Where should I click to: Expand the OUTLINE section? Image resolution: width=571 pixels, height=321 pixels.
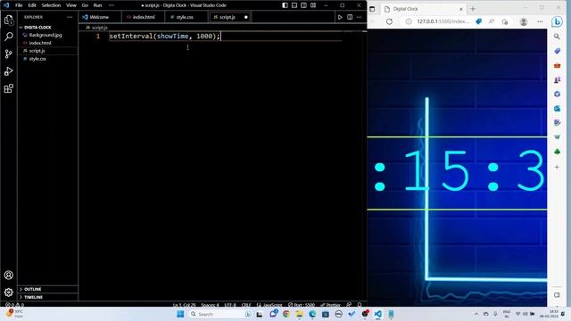coord(47,289)
